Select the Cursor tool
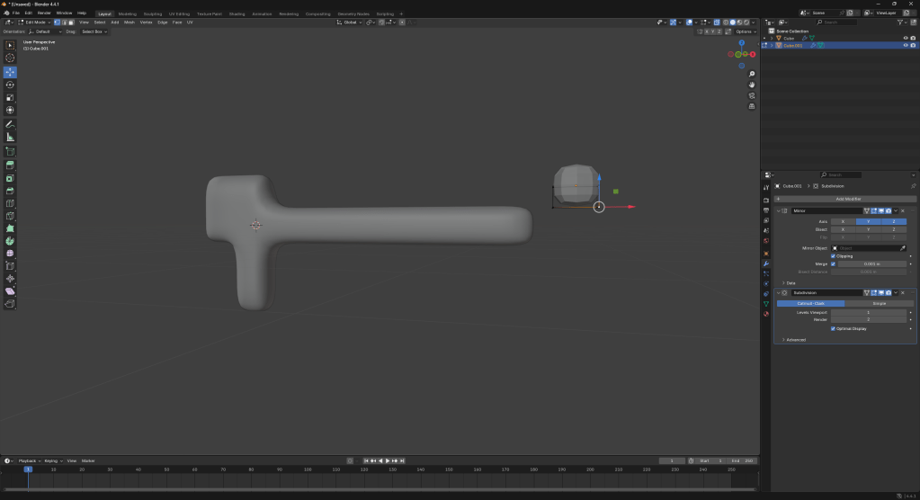920x500 pixels. [10, 58]
